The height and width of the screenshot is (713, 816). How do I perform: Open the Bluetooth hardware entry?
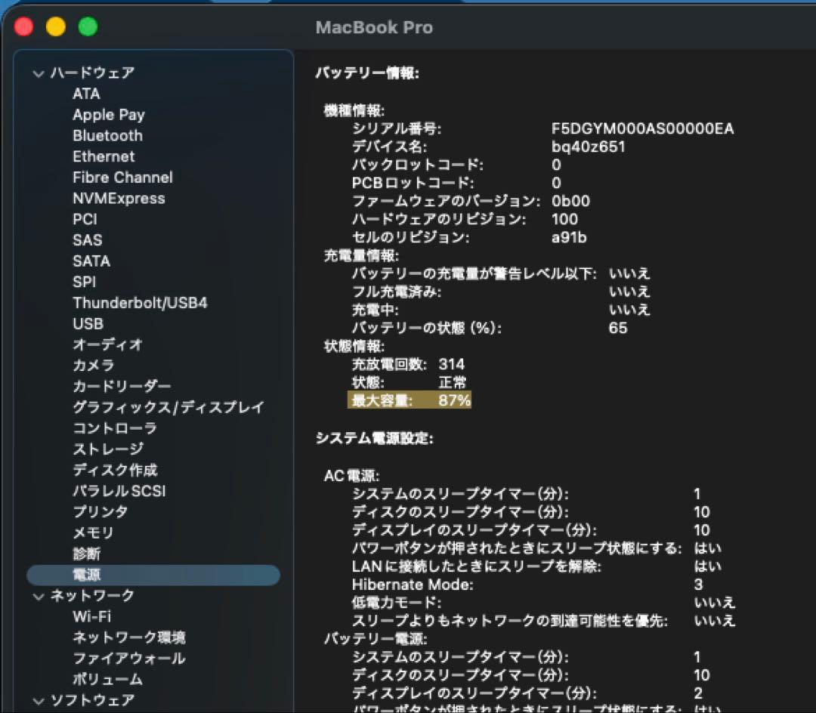point(108,136)
